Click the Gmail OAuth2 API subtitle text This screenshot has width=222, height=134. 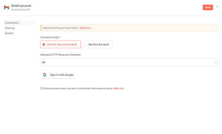click(x=21, y=10)
